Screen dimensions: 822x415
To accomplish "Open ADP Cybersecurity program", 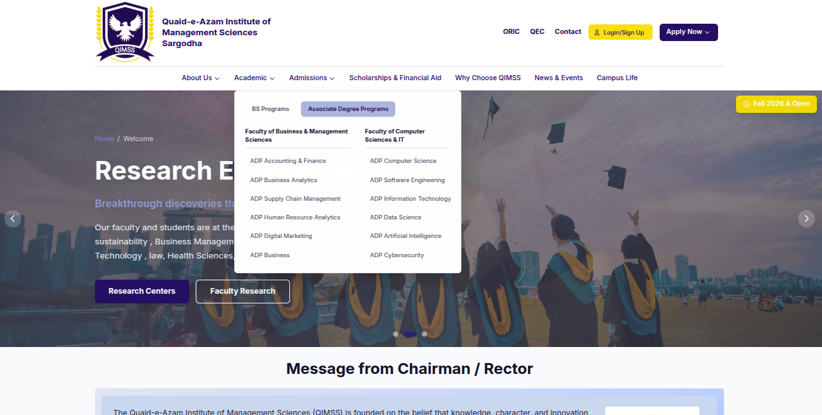I will 397,255.
